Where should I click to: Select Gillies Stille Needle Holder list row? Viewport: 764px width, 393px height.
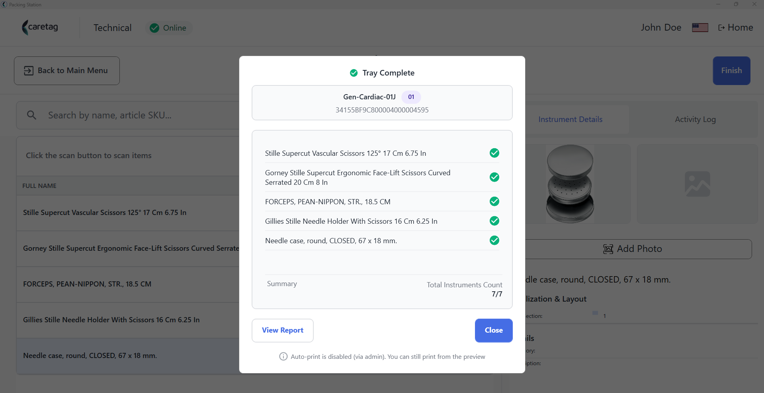(128, 320)
